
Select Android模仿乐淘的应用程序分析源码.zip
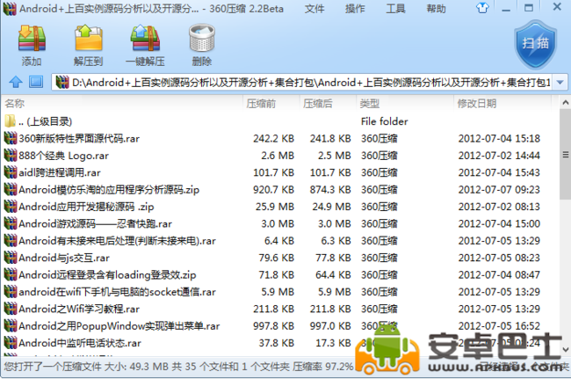point(109,190)
